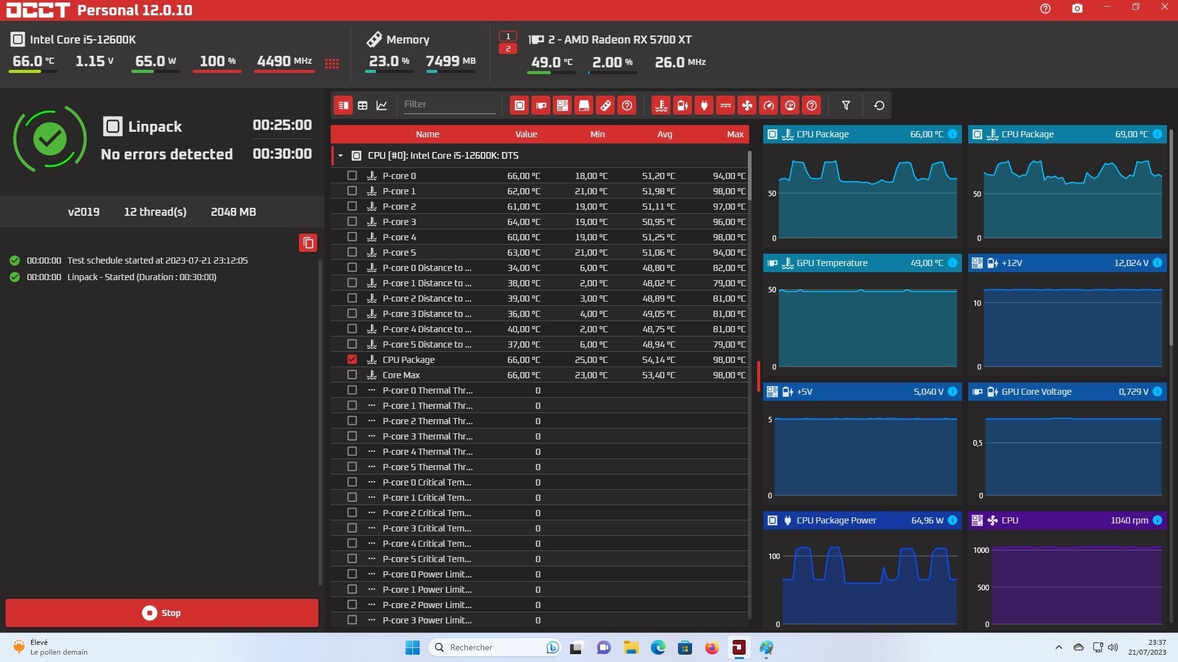Click the sensor Filter text field
The image size is (1178, 662).
[x=448, y=104]
